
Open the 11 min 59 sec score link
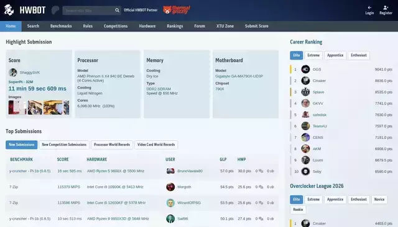point(37,89)
